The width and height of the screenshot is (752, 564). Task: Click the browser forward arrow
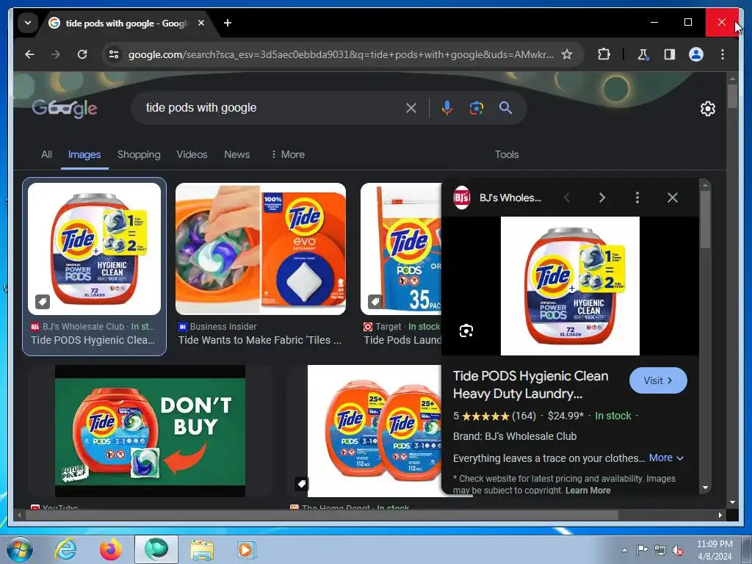coord(56,54)
